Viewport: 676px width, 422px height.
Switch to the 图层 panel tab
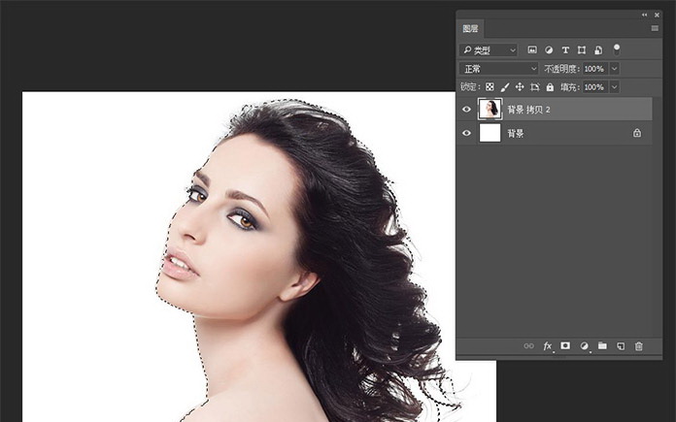(470, 28)
